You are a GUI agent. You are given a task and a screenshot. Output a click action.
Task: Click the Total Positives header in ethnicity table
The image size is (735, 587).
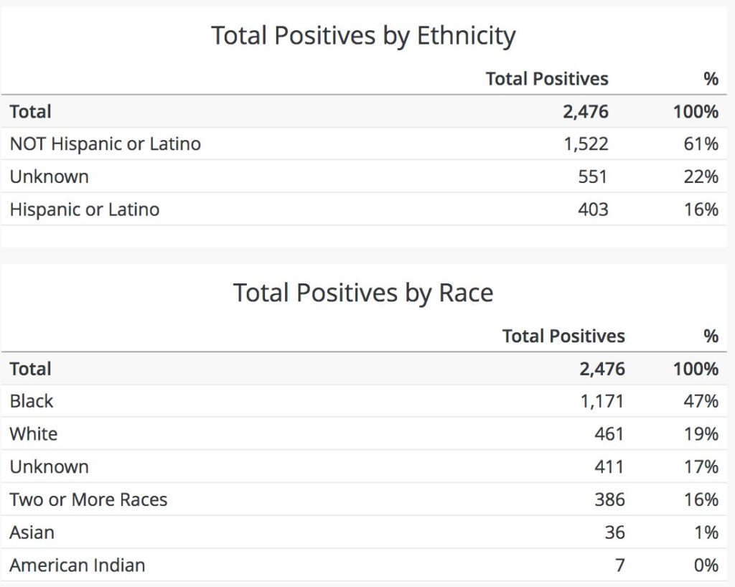547,79
